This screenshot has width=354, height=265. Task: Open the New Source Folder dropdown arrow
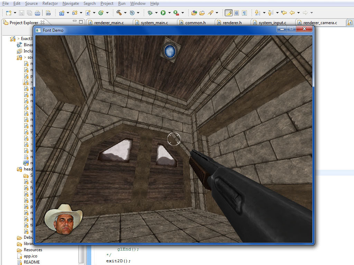pyautogui.click(x=81, y=13)
